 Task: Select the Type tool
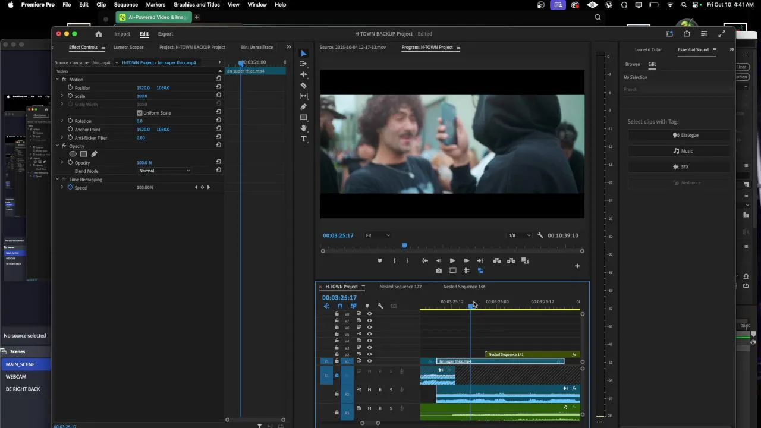(304, 139)
